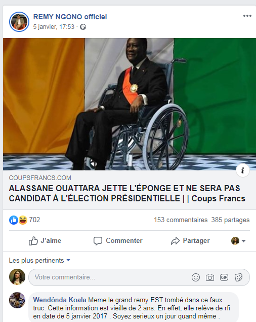Add a sticker to the comment
This screenshot has height=322, width=256.
tap(238, 277)
